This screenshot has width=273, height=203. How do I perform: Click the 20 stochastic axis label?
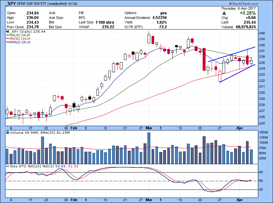coord(261,190)
